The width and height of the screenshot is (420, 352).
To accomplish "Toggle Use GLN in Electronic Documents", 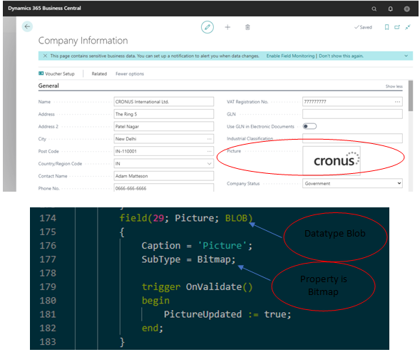I will coord(309,126).
